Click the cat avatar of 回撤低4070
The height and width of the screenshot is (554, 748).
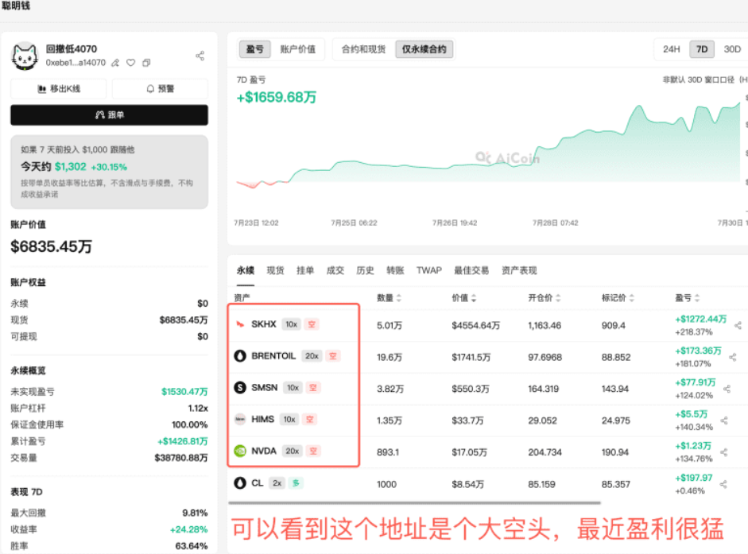pos(25,56)
